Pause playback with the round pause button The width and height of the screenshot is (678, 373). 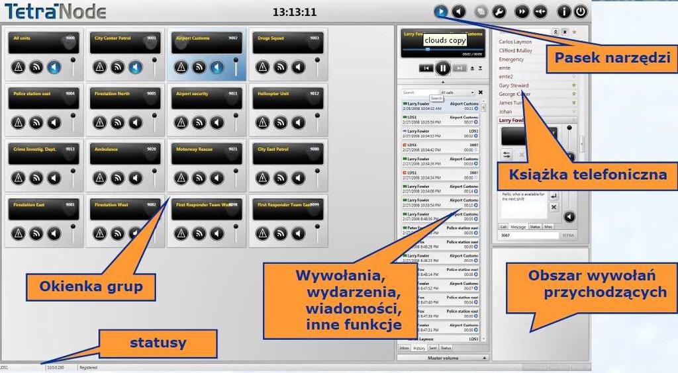[x=443, y=68]
